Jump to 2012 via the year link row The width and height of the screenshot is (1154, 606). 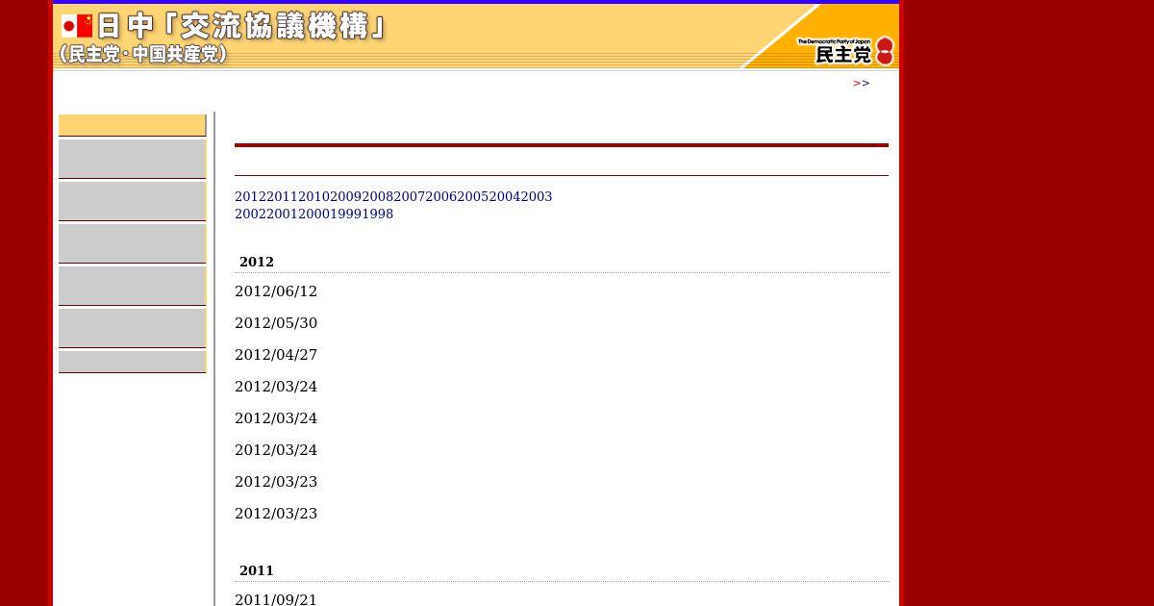coord(250,196)
